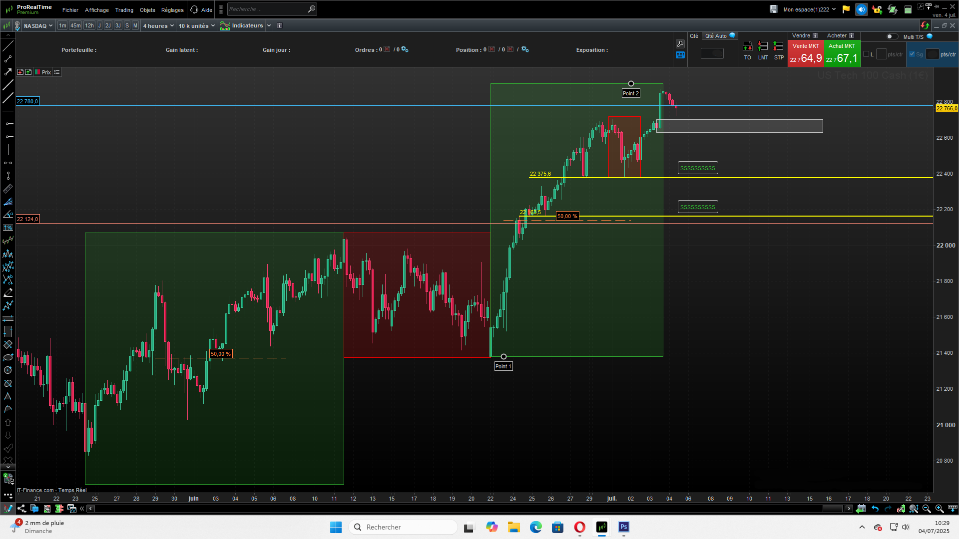This screenshot has height=539, width=959.
Task: Open the 10 k unités dropdown
Action: click(x=197, y=26)
